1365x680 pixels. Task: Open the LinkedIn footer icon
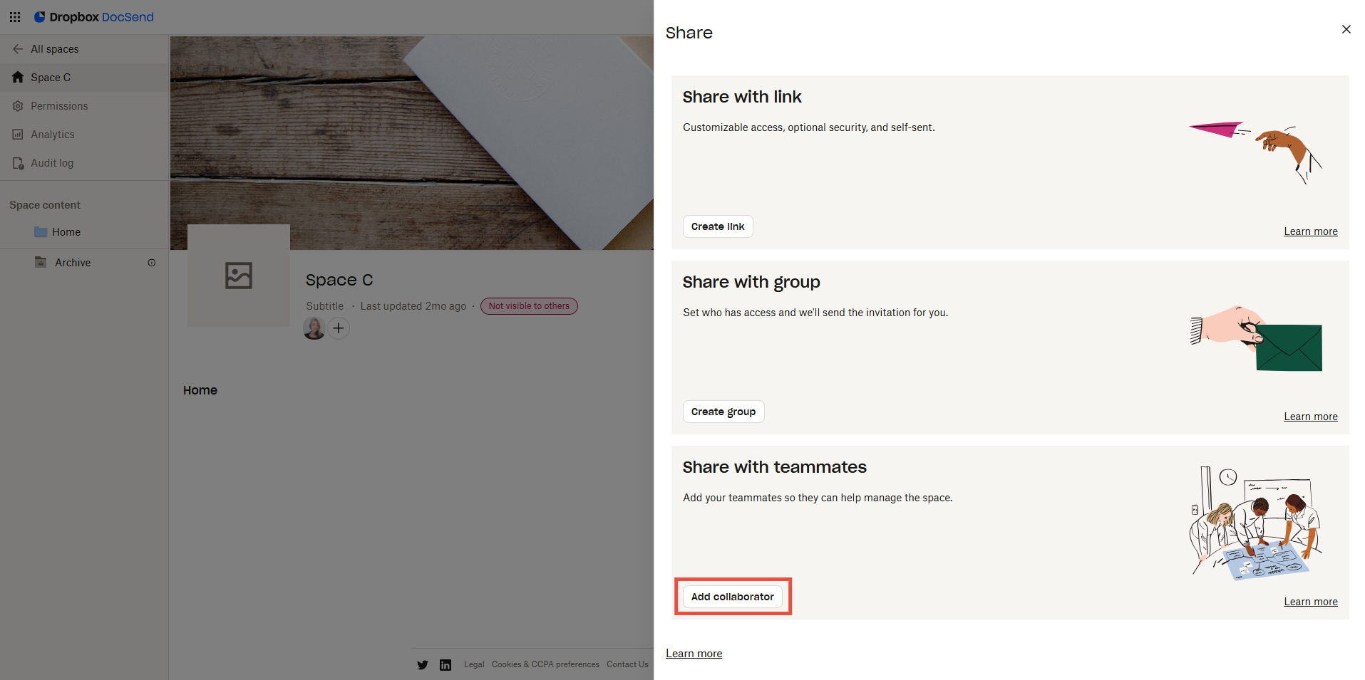coord(445,665)
